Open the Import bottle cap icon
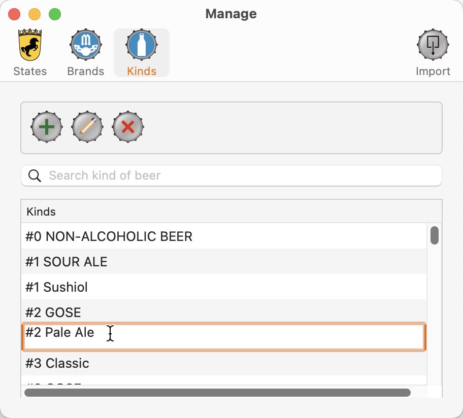The image size is (463, 418). coord(433,45)
